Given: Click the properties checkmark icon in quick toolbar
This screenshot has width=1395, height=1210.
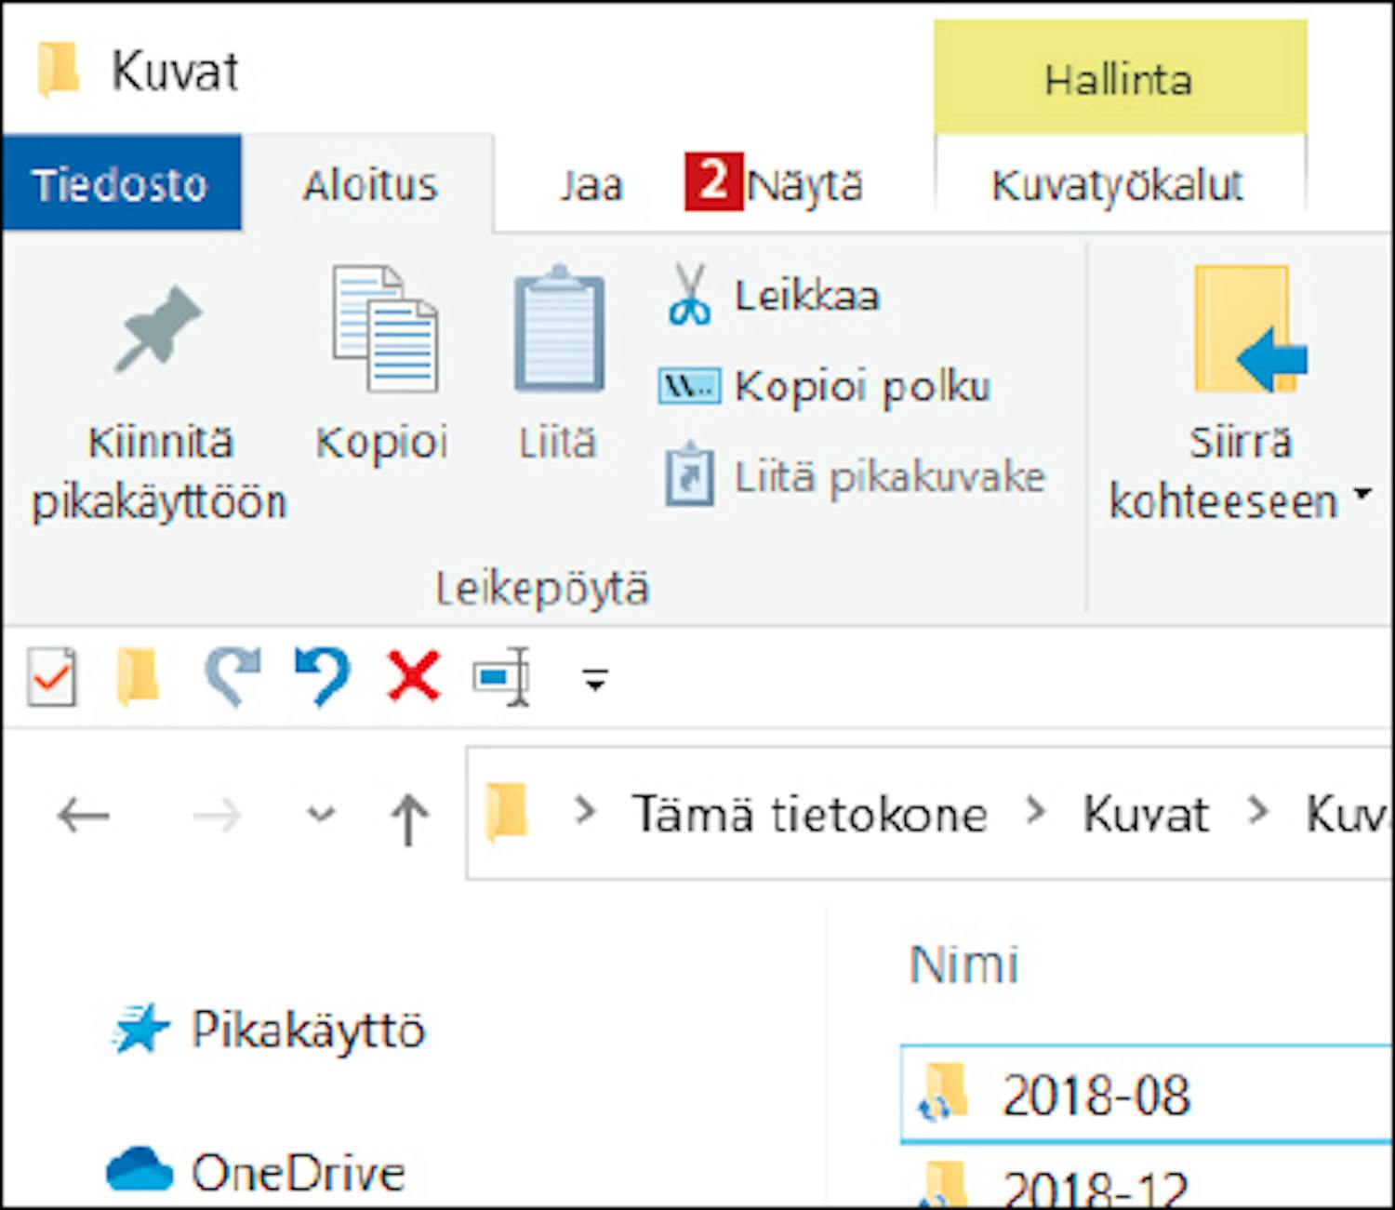Looking at the screenshot, I should (52, 677).
